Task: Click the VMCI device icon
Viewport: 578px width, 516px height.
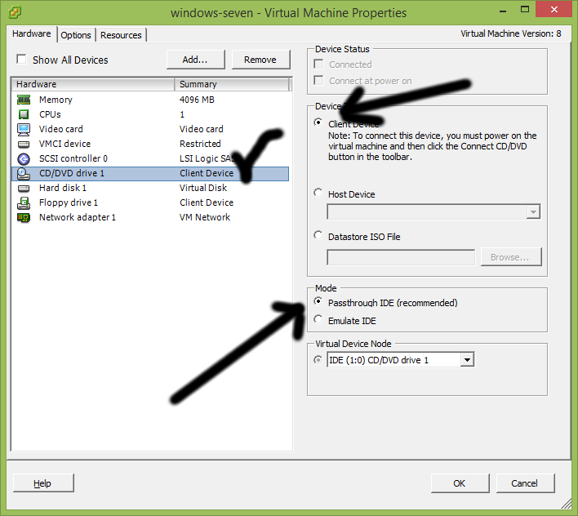Action: coord(24,145)
